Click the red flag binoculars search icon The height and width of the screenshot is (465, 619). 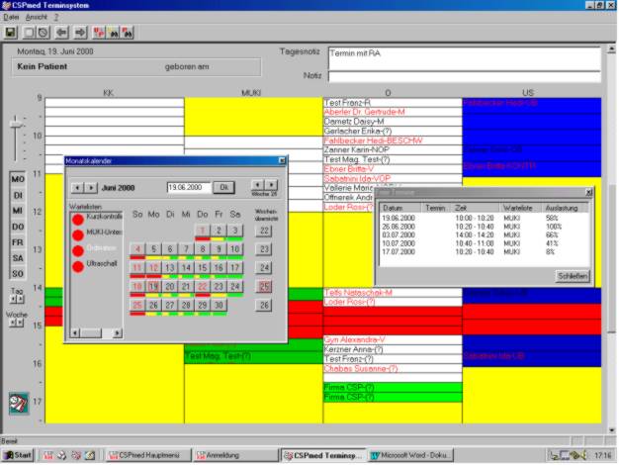(x=128, y=33)
